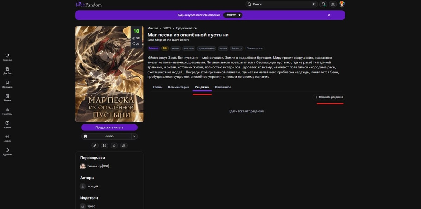421x209 pixels.
Task: Switch to the Комментарии tab
Action: click(179, 87)
